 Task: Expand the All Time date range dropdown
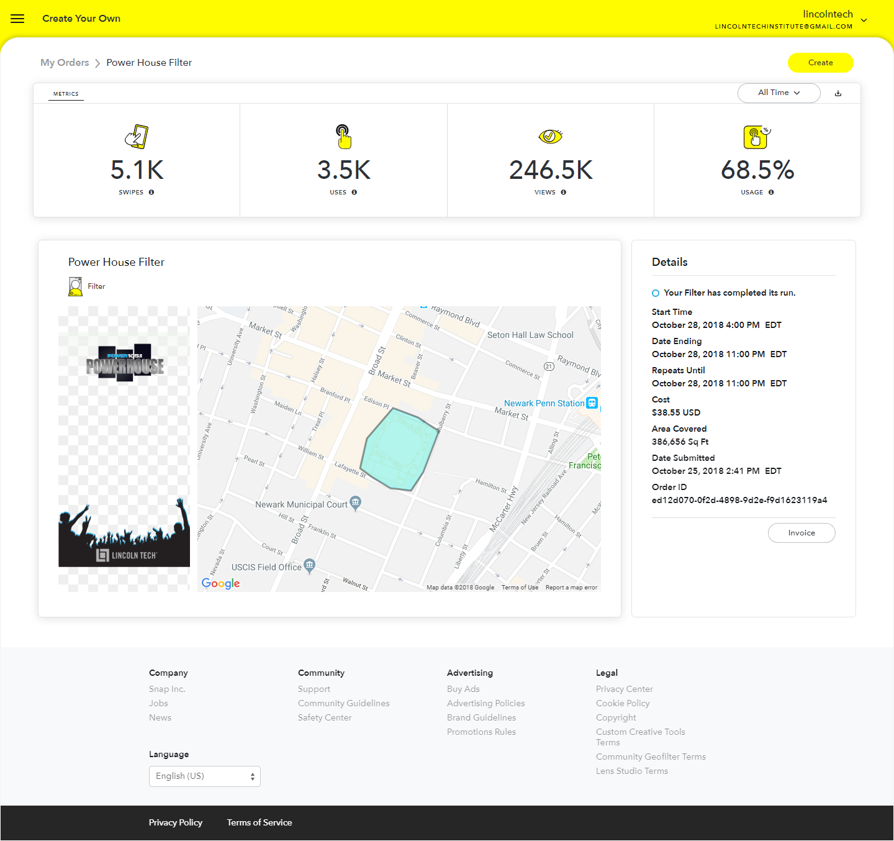779,93
